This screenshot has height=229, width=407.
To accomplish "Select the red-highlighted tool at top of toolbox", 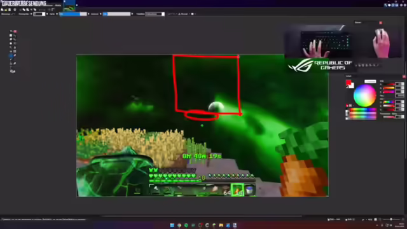I will coord(15,31).
